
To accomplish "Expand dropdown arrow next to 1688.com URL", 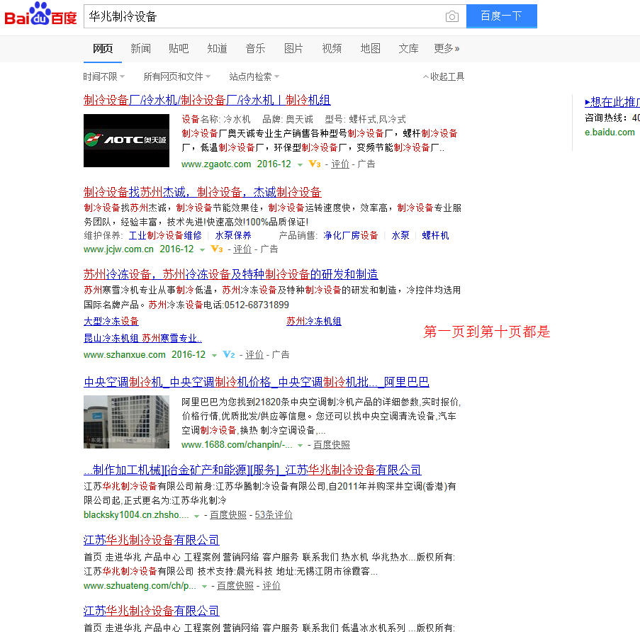I will [300, 446].
